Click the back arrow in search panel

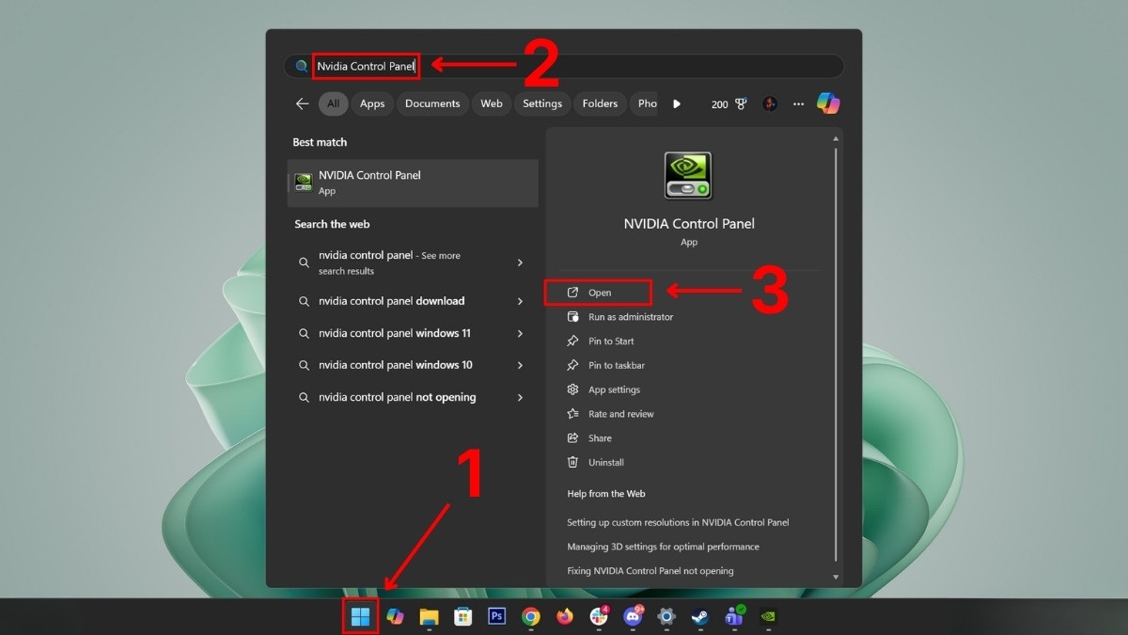click(302, 103)
